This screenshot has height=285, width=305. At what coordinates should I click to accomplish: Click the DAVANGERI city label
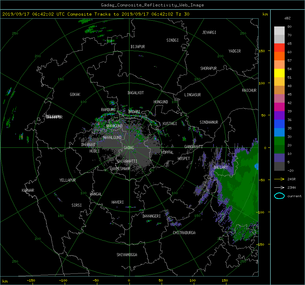[x=151, y=216]
